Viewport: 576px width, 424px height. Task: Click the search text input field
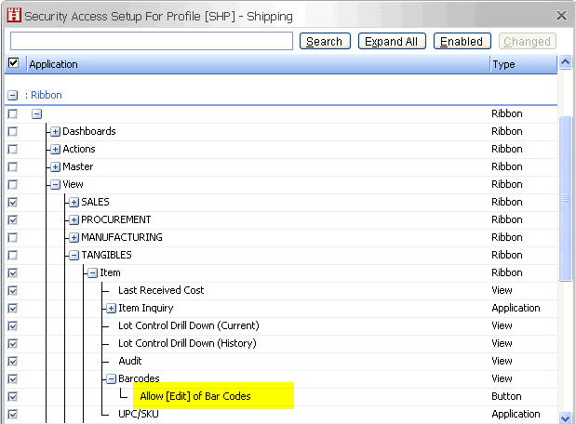click(152, 42)
